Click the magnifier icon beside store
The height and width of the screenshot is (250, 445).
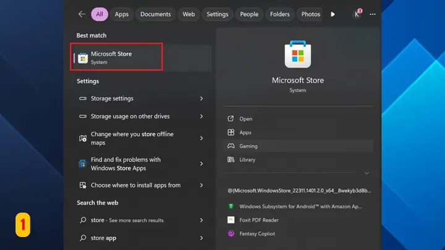point(83,220)
